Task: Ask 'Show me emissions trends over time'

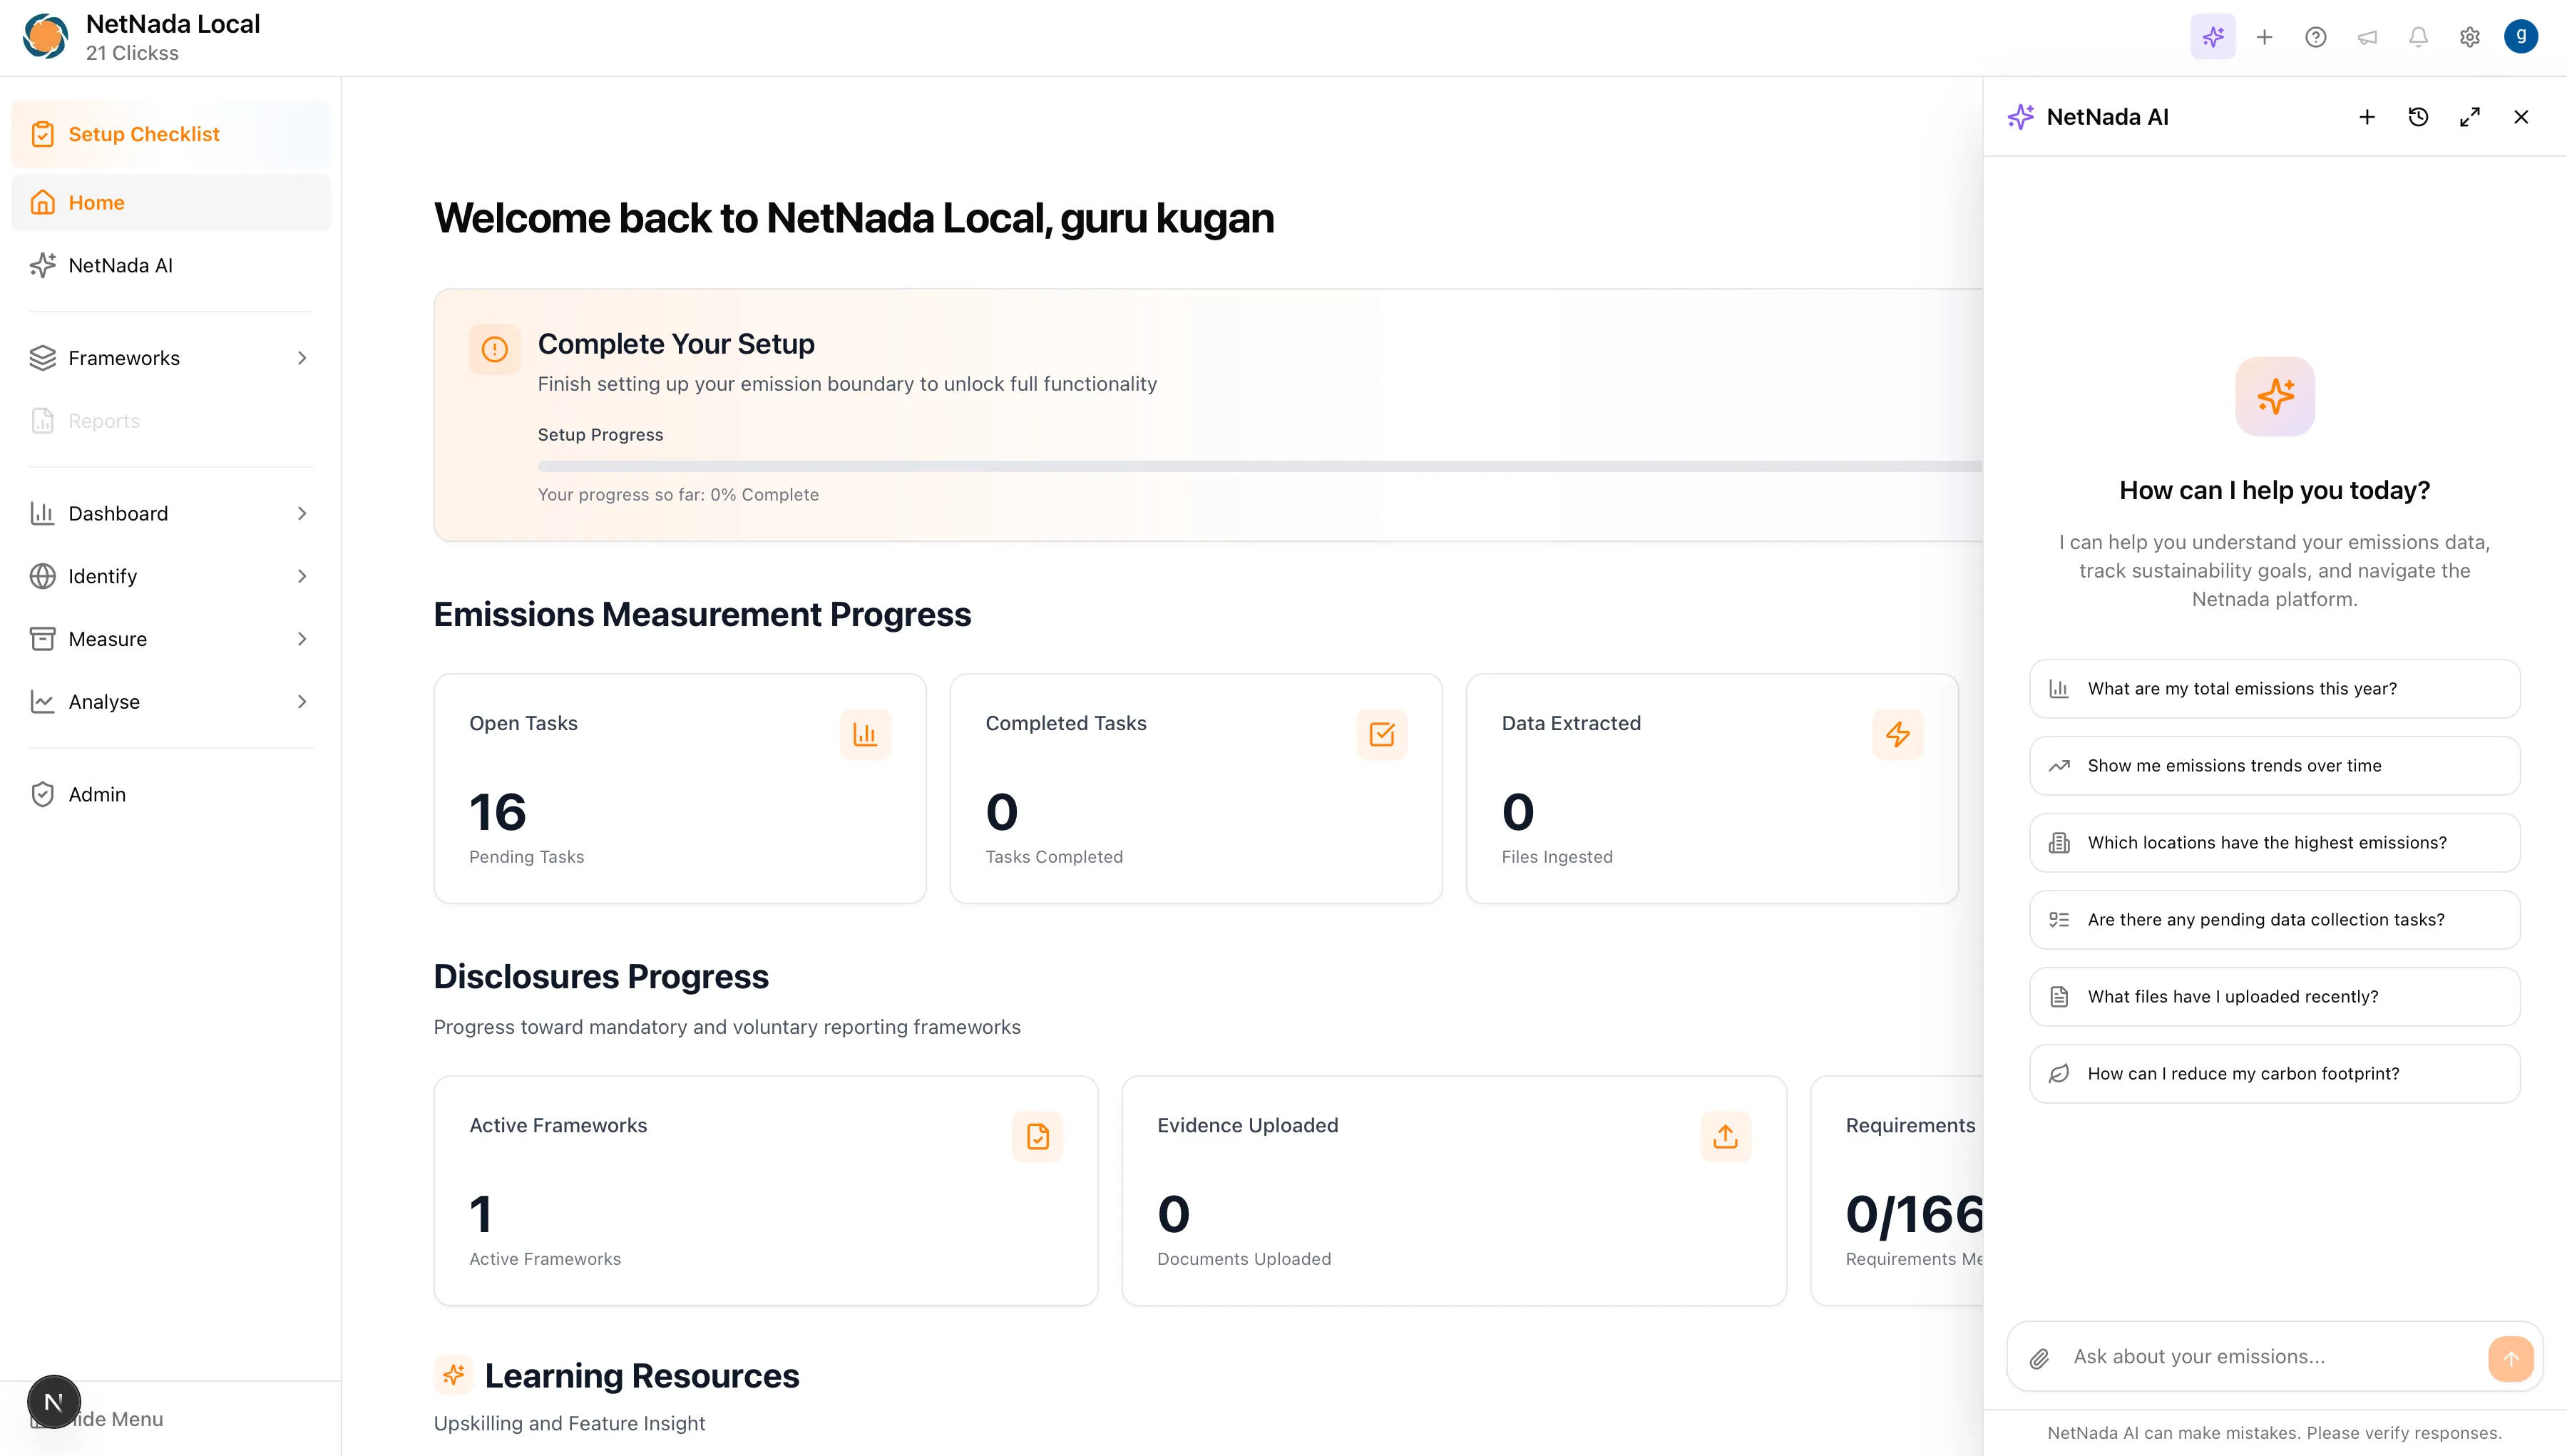Action: [2274, 765]
